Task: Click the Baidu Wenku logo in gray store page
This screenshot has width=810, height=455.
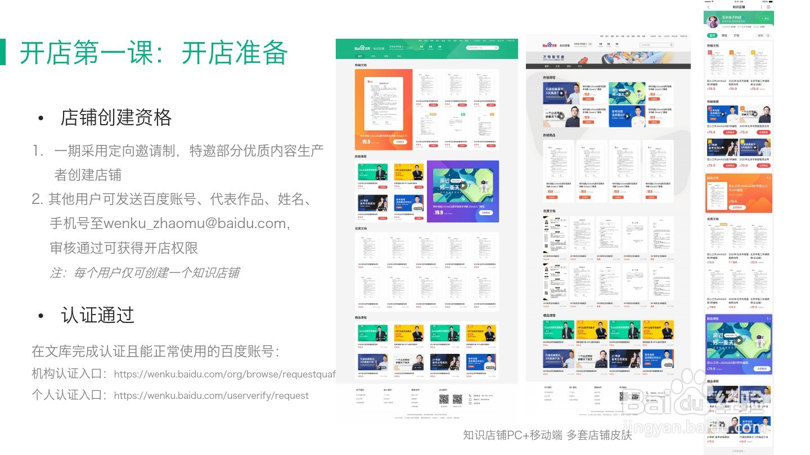Action: 550,45
